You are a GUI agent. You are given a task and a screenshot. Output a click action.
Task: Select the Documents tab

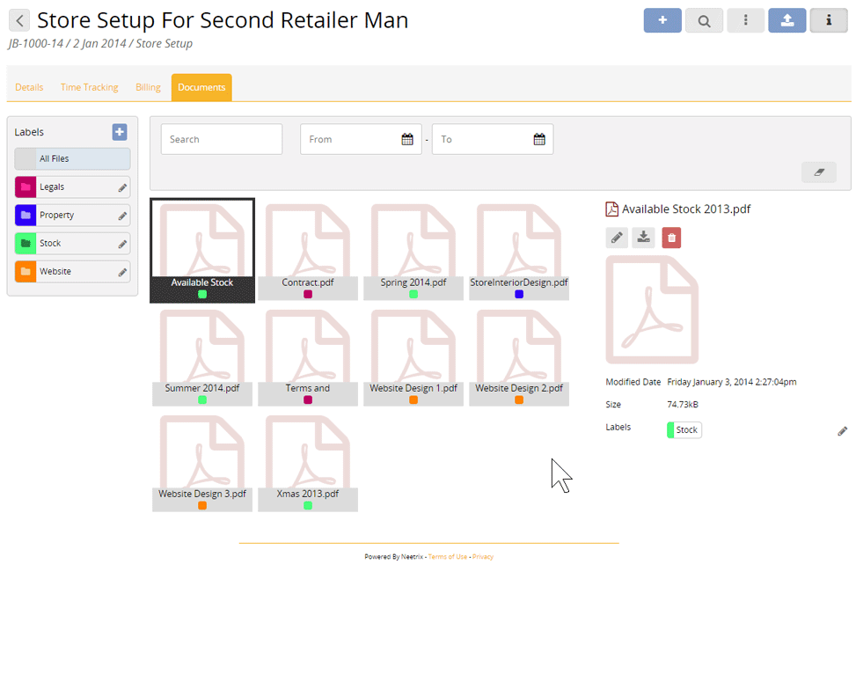point(201,87)
